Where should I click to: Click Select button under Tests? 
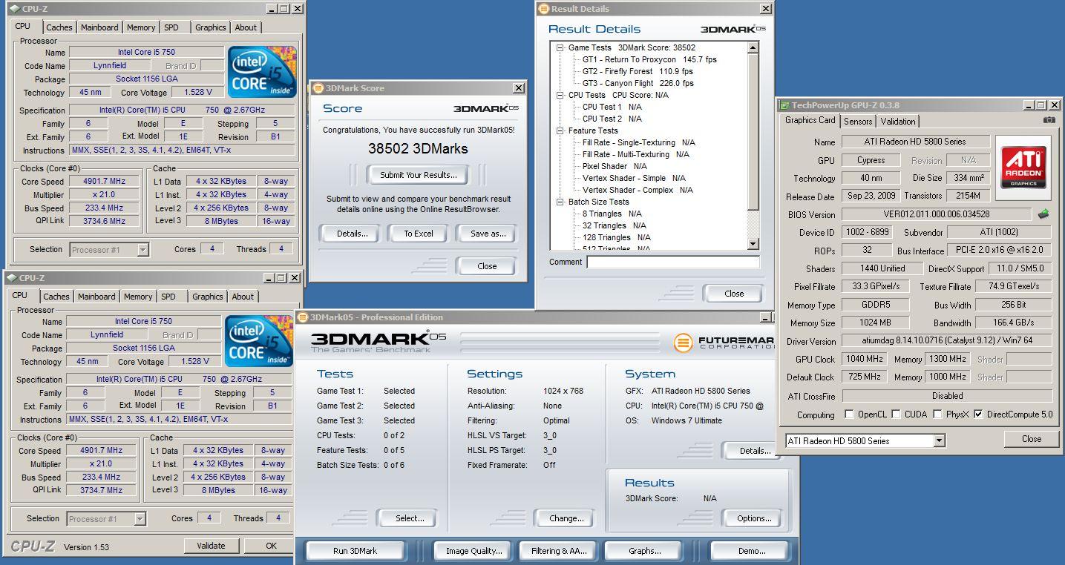click(x=410, y=518)
